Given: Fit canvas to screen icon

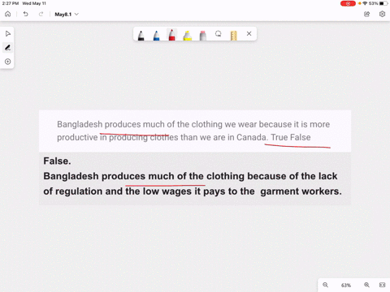Looking at the screenshot, I should 382,285.
